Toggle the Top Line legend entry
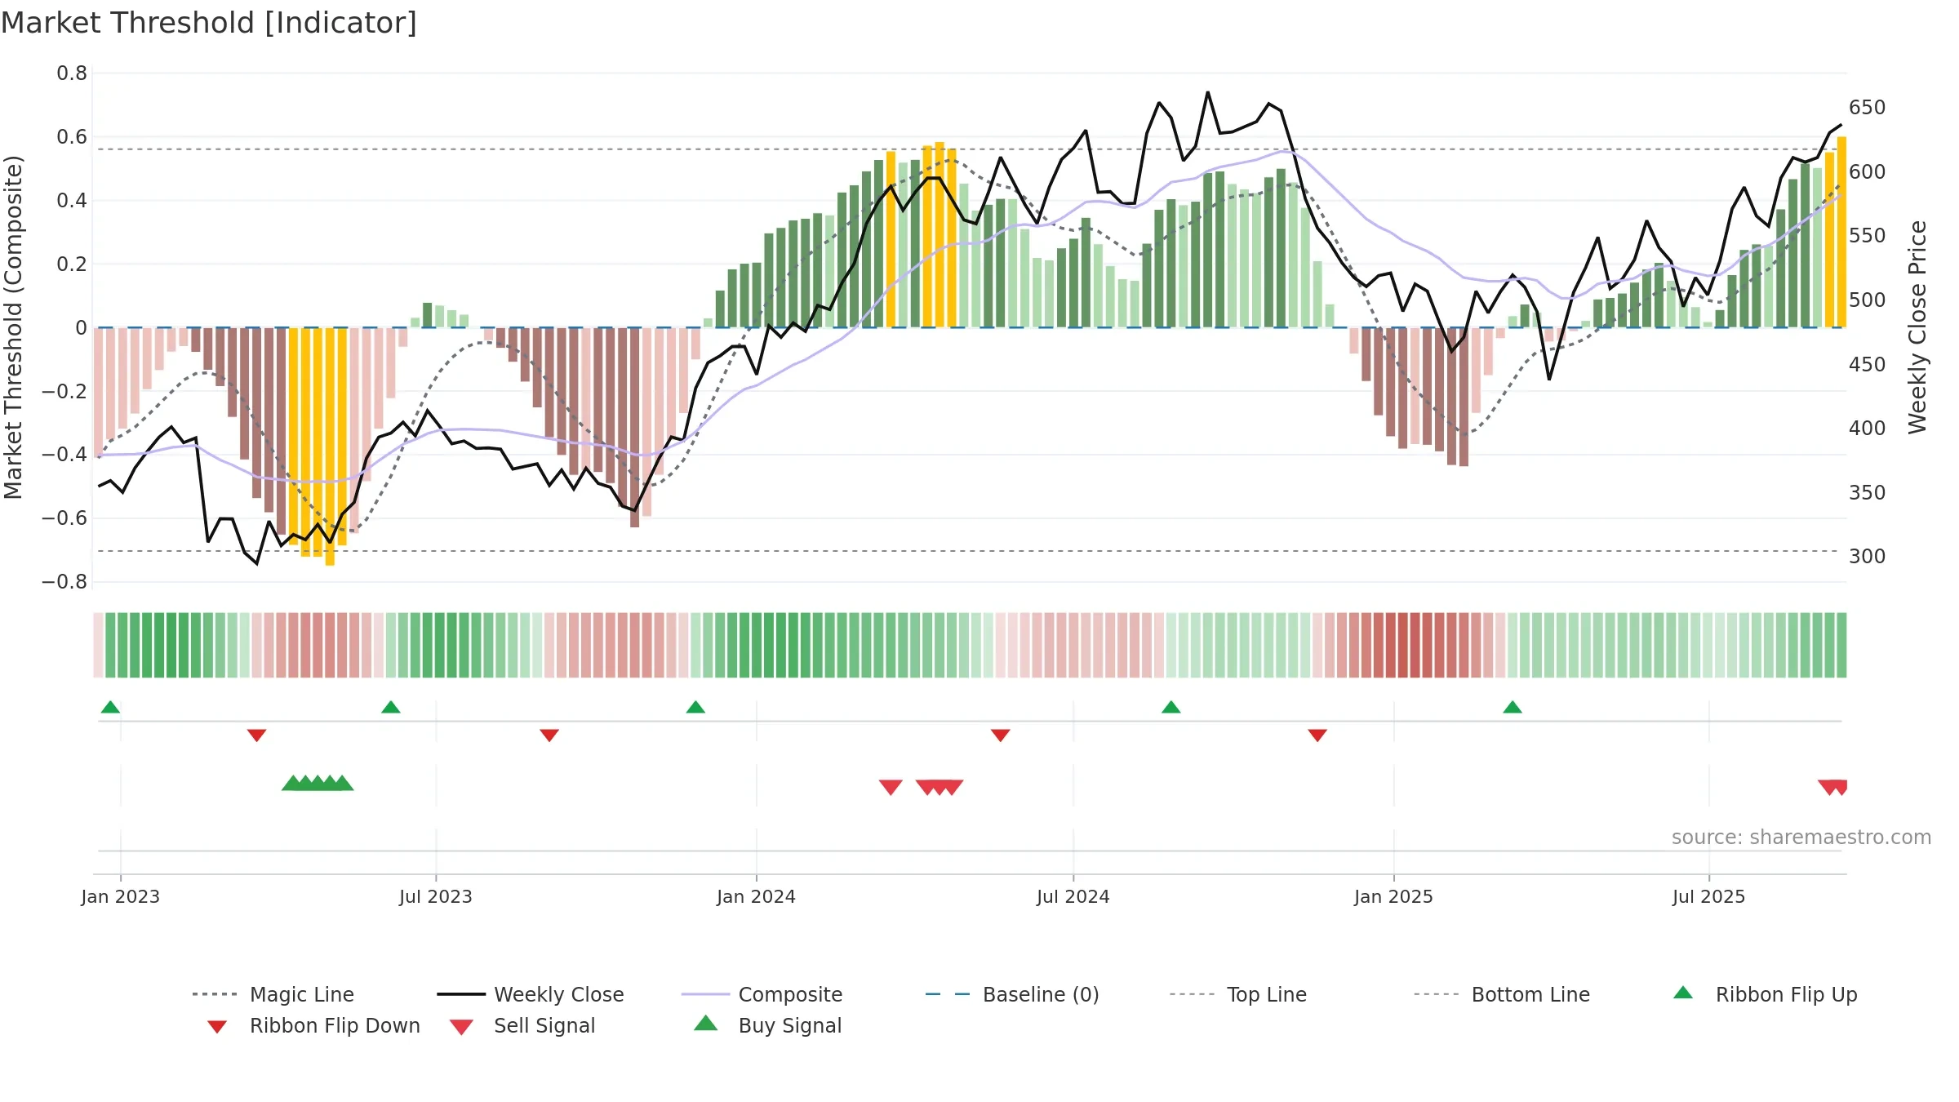This screenshot has width=1959, height=1102. pos(1237,994)
